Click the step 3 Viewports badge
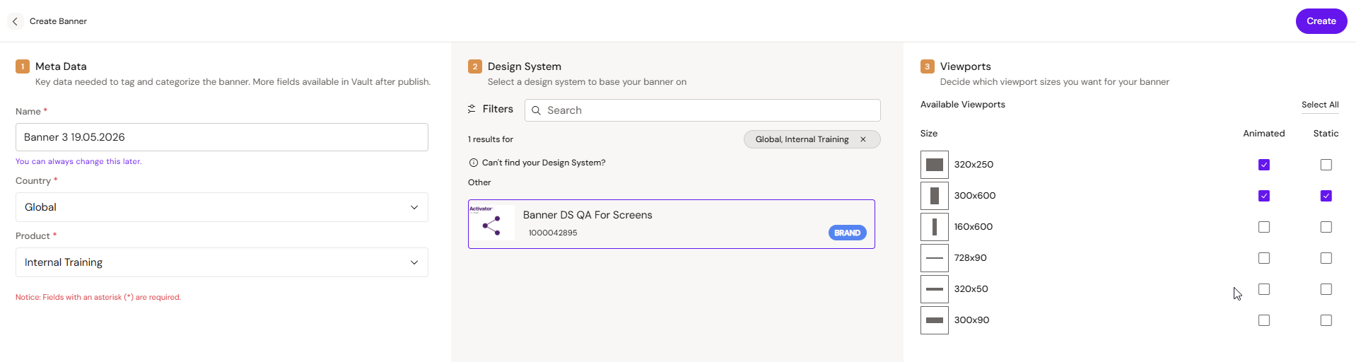 [928, 66]
